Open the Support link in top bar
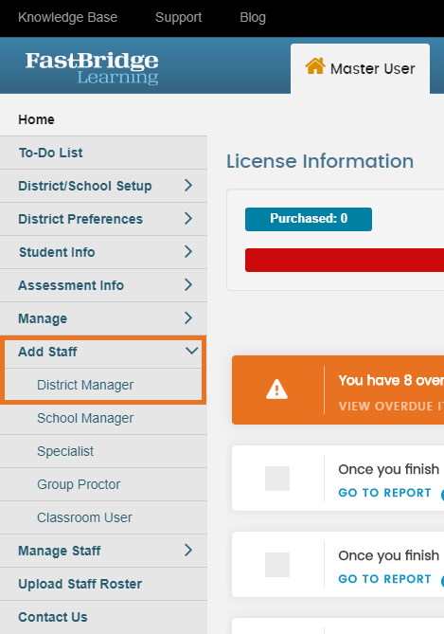The image size is (444, 634). click(178, 17)
